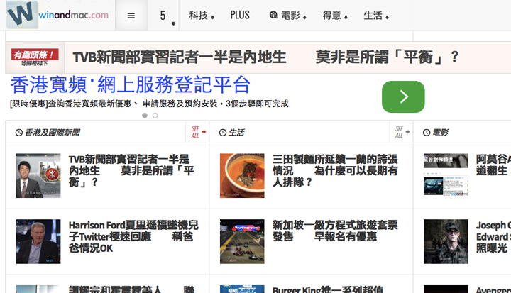
Task: Open the number 5 dropdown
Action: (164, 16)
